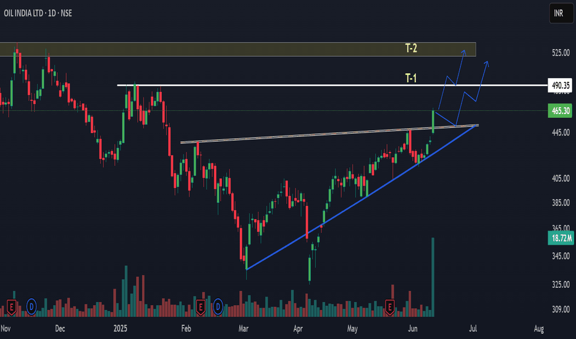Screen dimensions: 576x339
Task: Select the yellow T-2 target zone rectangle
Action: coord(238,49)
